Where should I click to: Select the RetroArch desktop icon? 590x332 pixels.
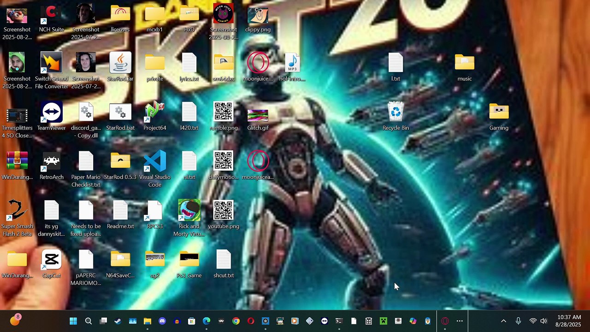click(51, 166)
